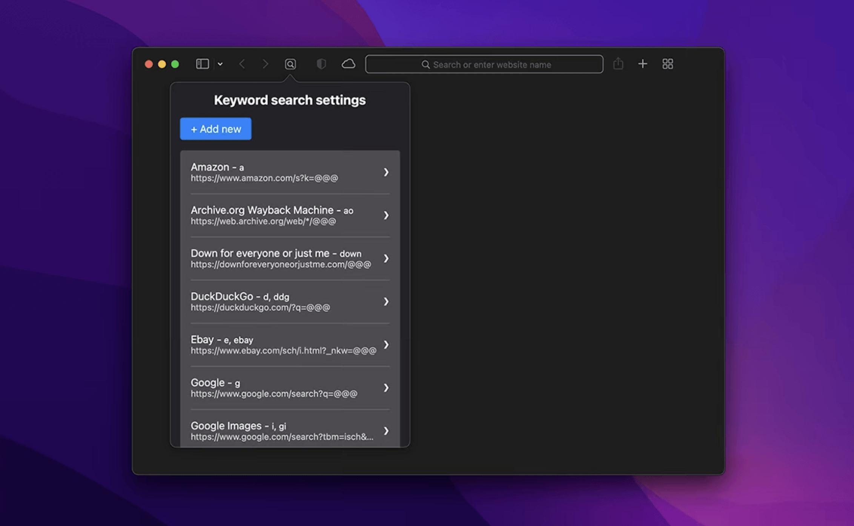Viewport: 854px width, 526px height.
Task: Focus the Search or enter website field
Action: tap(484, 64)
